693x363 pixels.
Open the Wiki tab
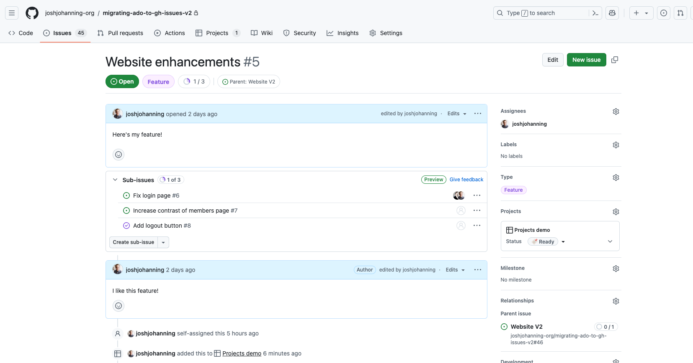(x=262, y=33)
